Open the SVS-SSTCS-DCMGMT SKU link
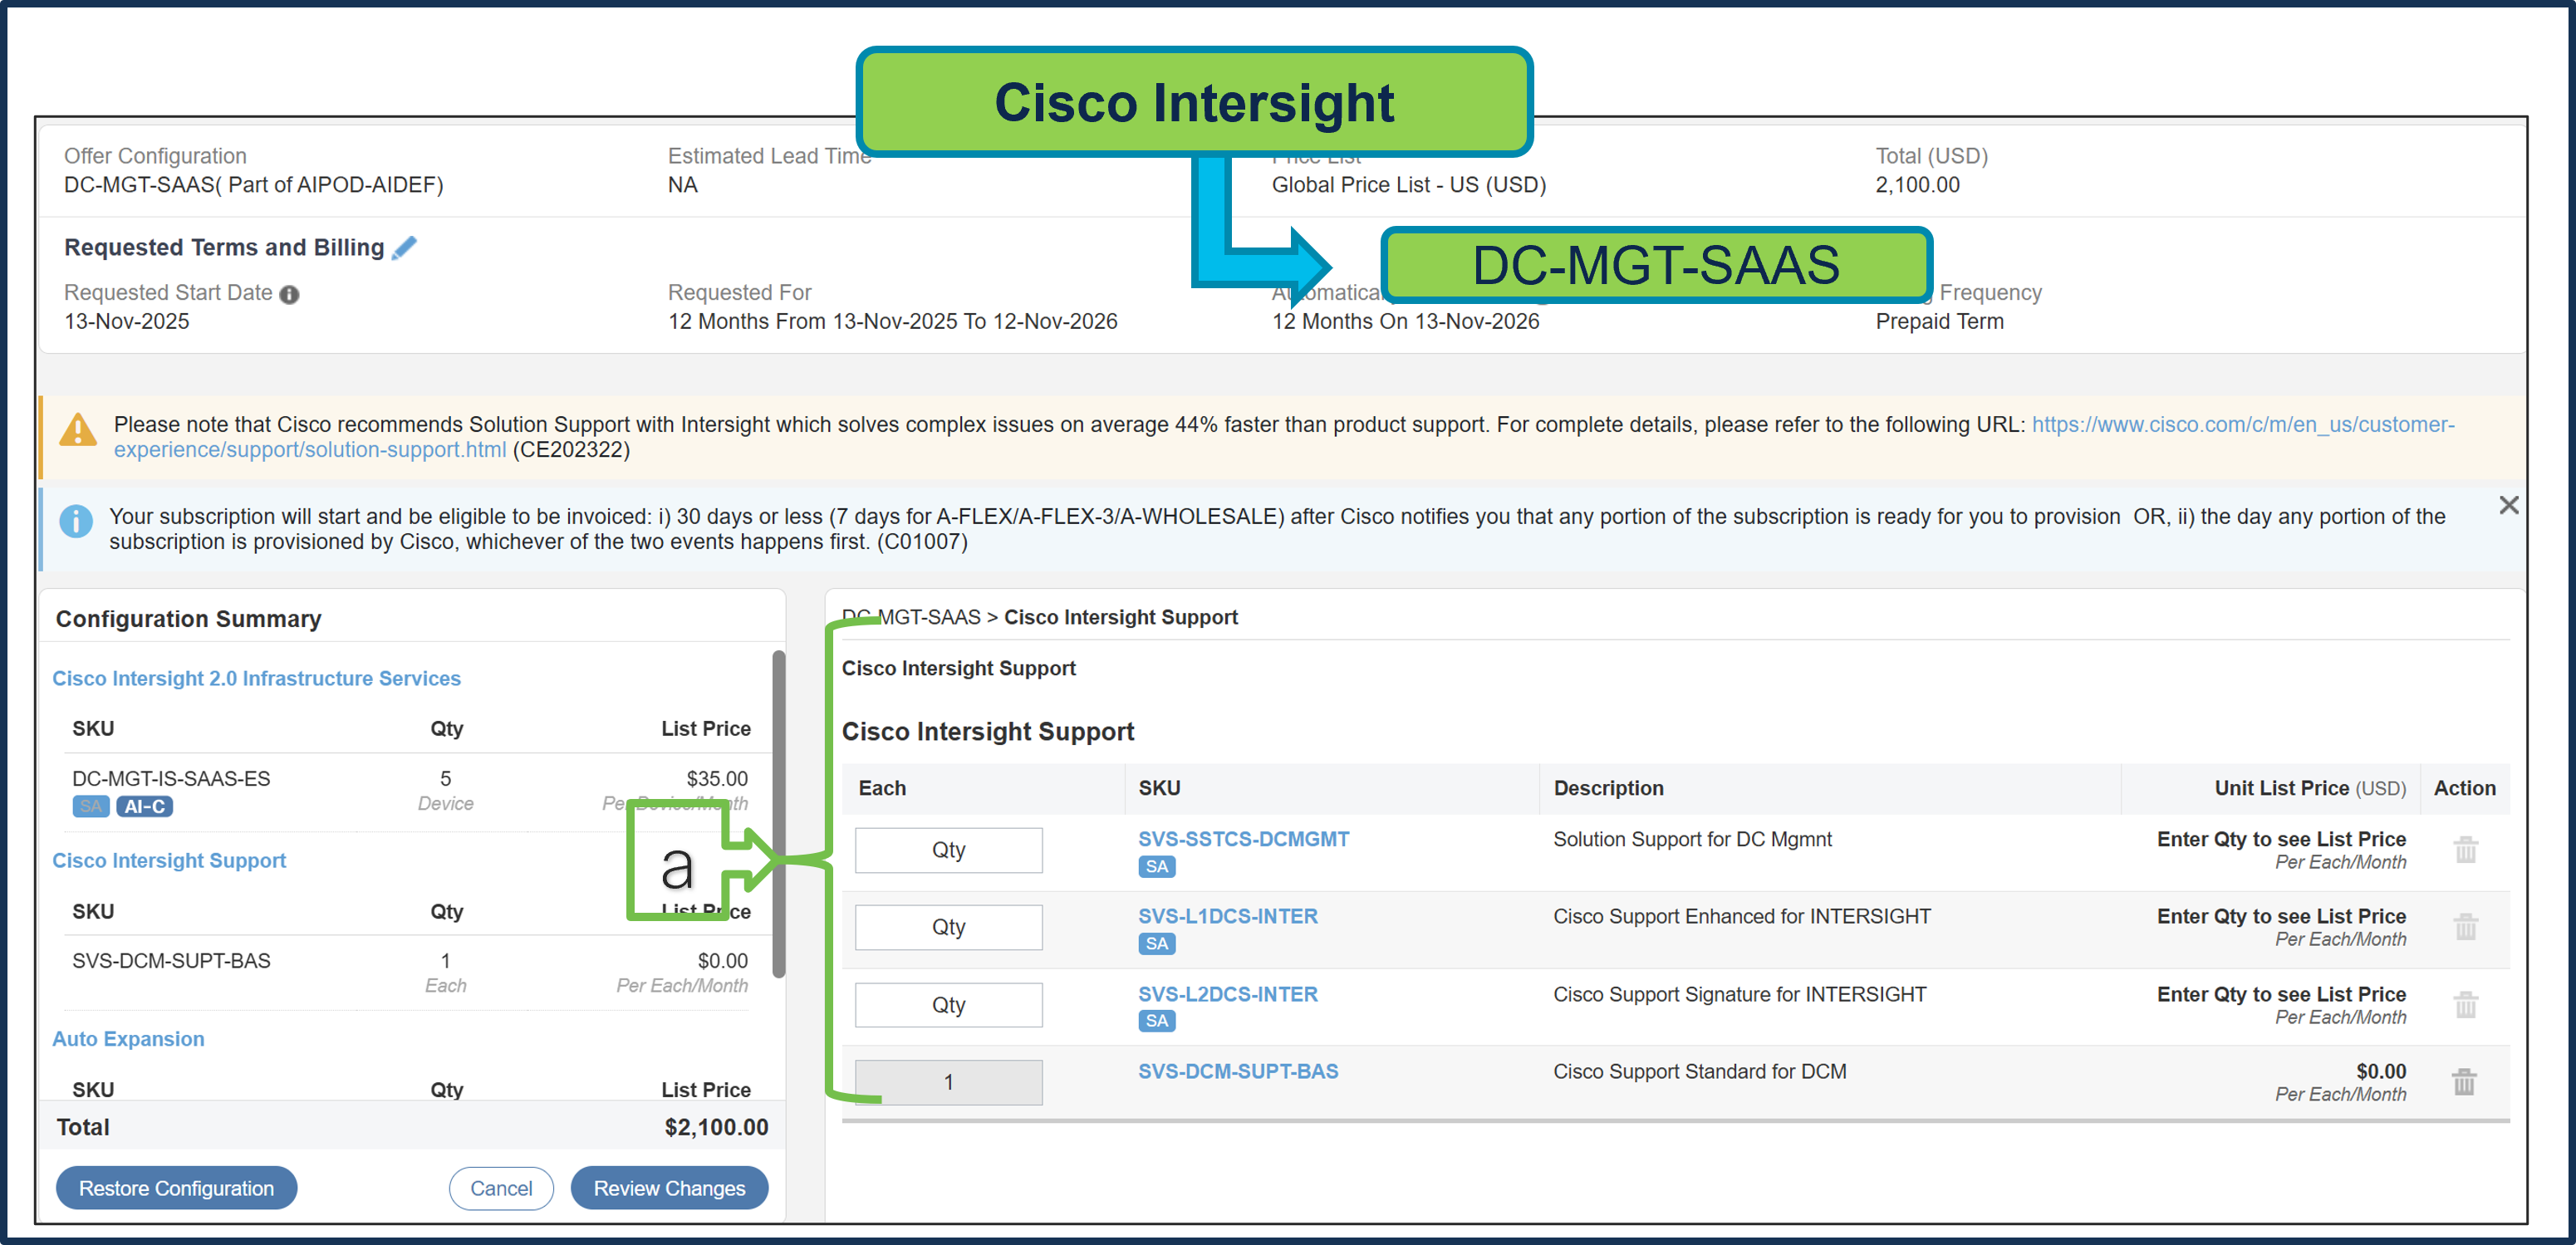Image resolution: width=2576 pixels, height=1245 pixels. click(x=1243, y=839)
